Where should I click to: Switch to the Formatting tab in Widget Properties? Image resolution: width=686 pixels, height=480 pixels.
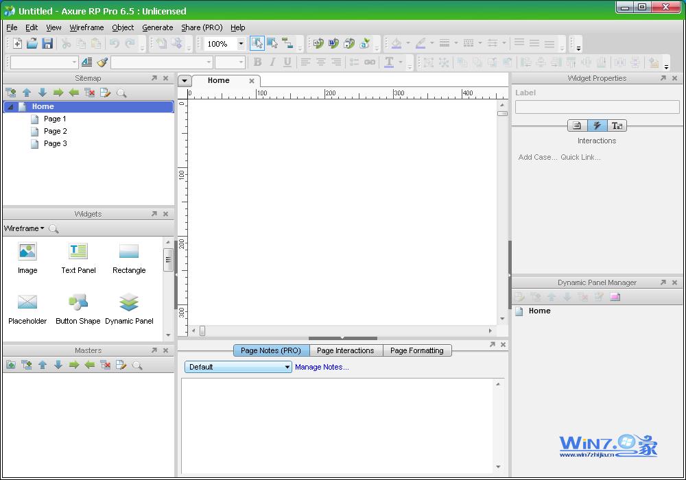pos(617,125)
